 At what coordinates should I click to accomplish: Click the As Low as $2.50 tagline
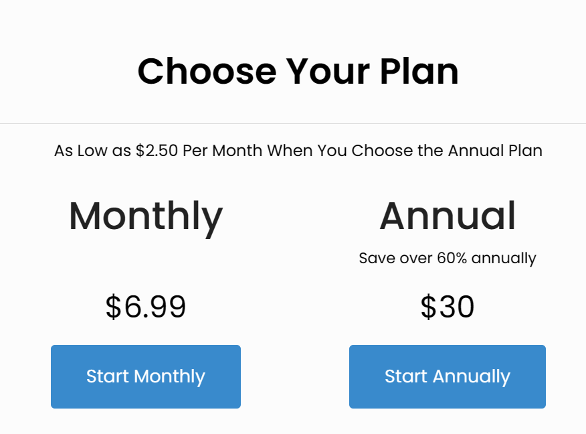(x=298, y=151)
